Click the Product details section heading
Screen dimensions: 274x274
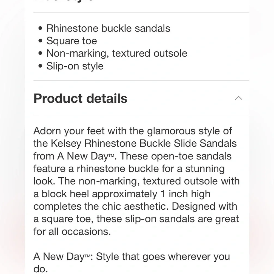pos(80,98)
